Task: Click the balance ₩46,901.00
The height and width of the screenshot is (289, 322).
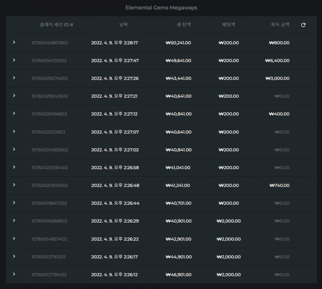Action: coord(178,275)
